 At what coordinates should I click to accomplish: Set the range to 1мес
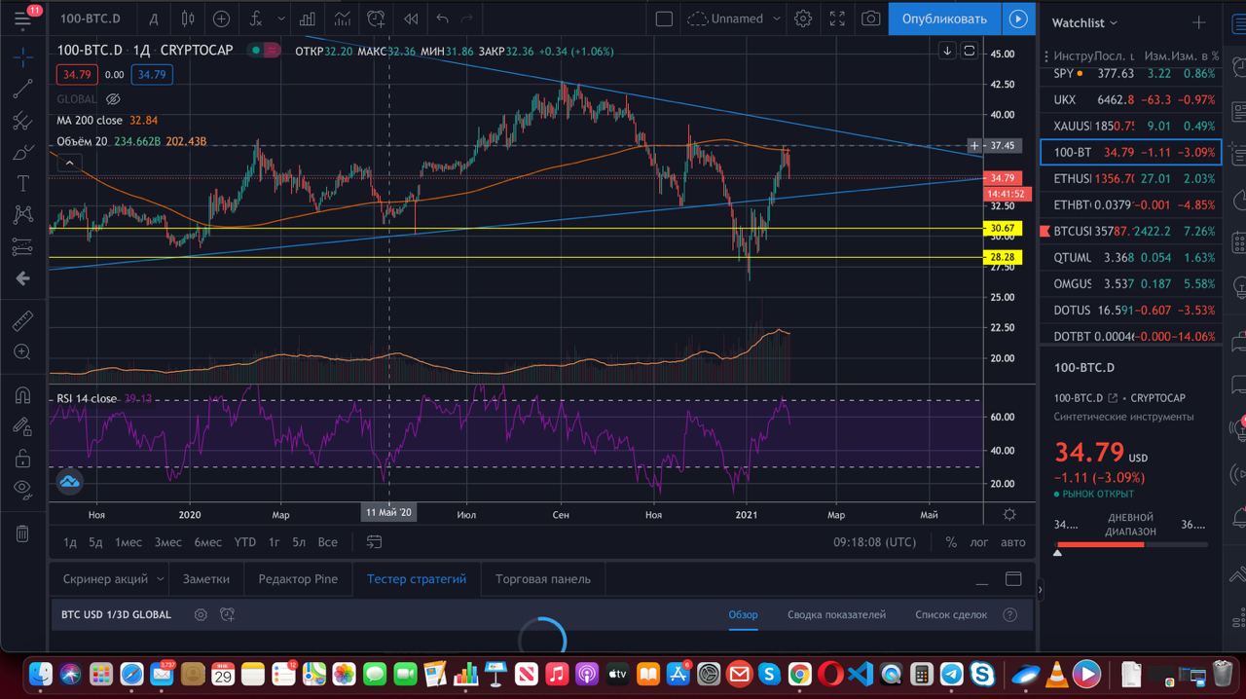(x=128, y=542)
